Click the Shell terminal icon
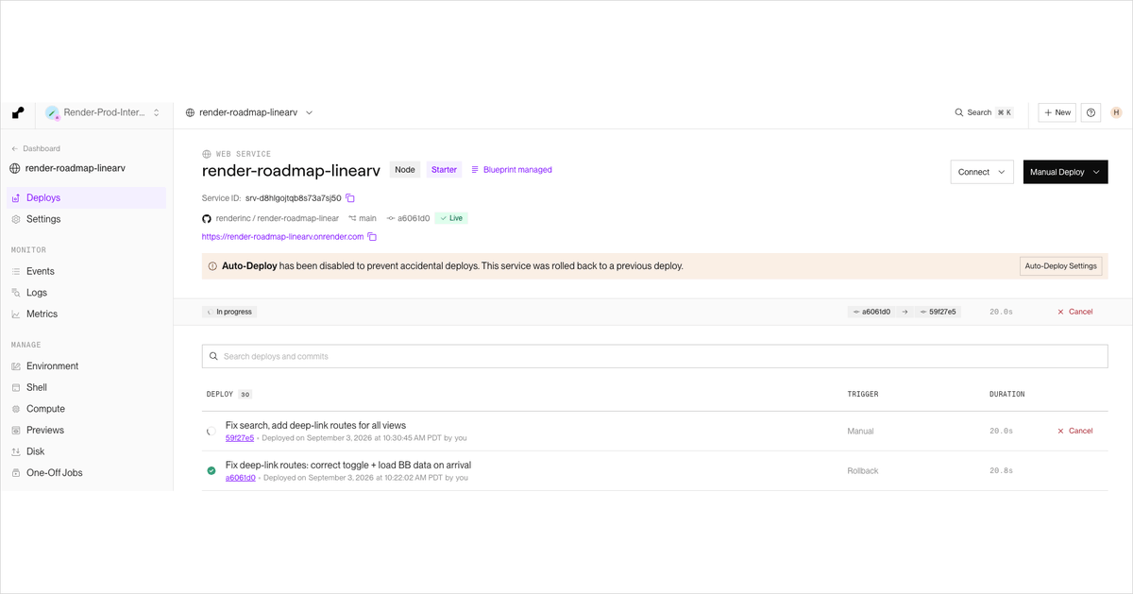This screenshot has height=594, width=1133. (16, 387)
